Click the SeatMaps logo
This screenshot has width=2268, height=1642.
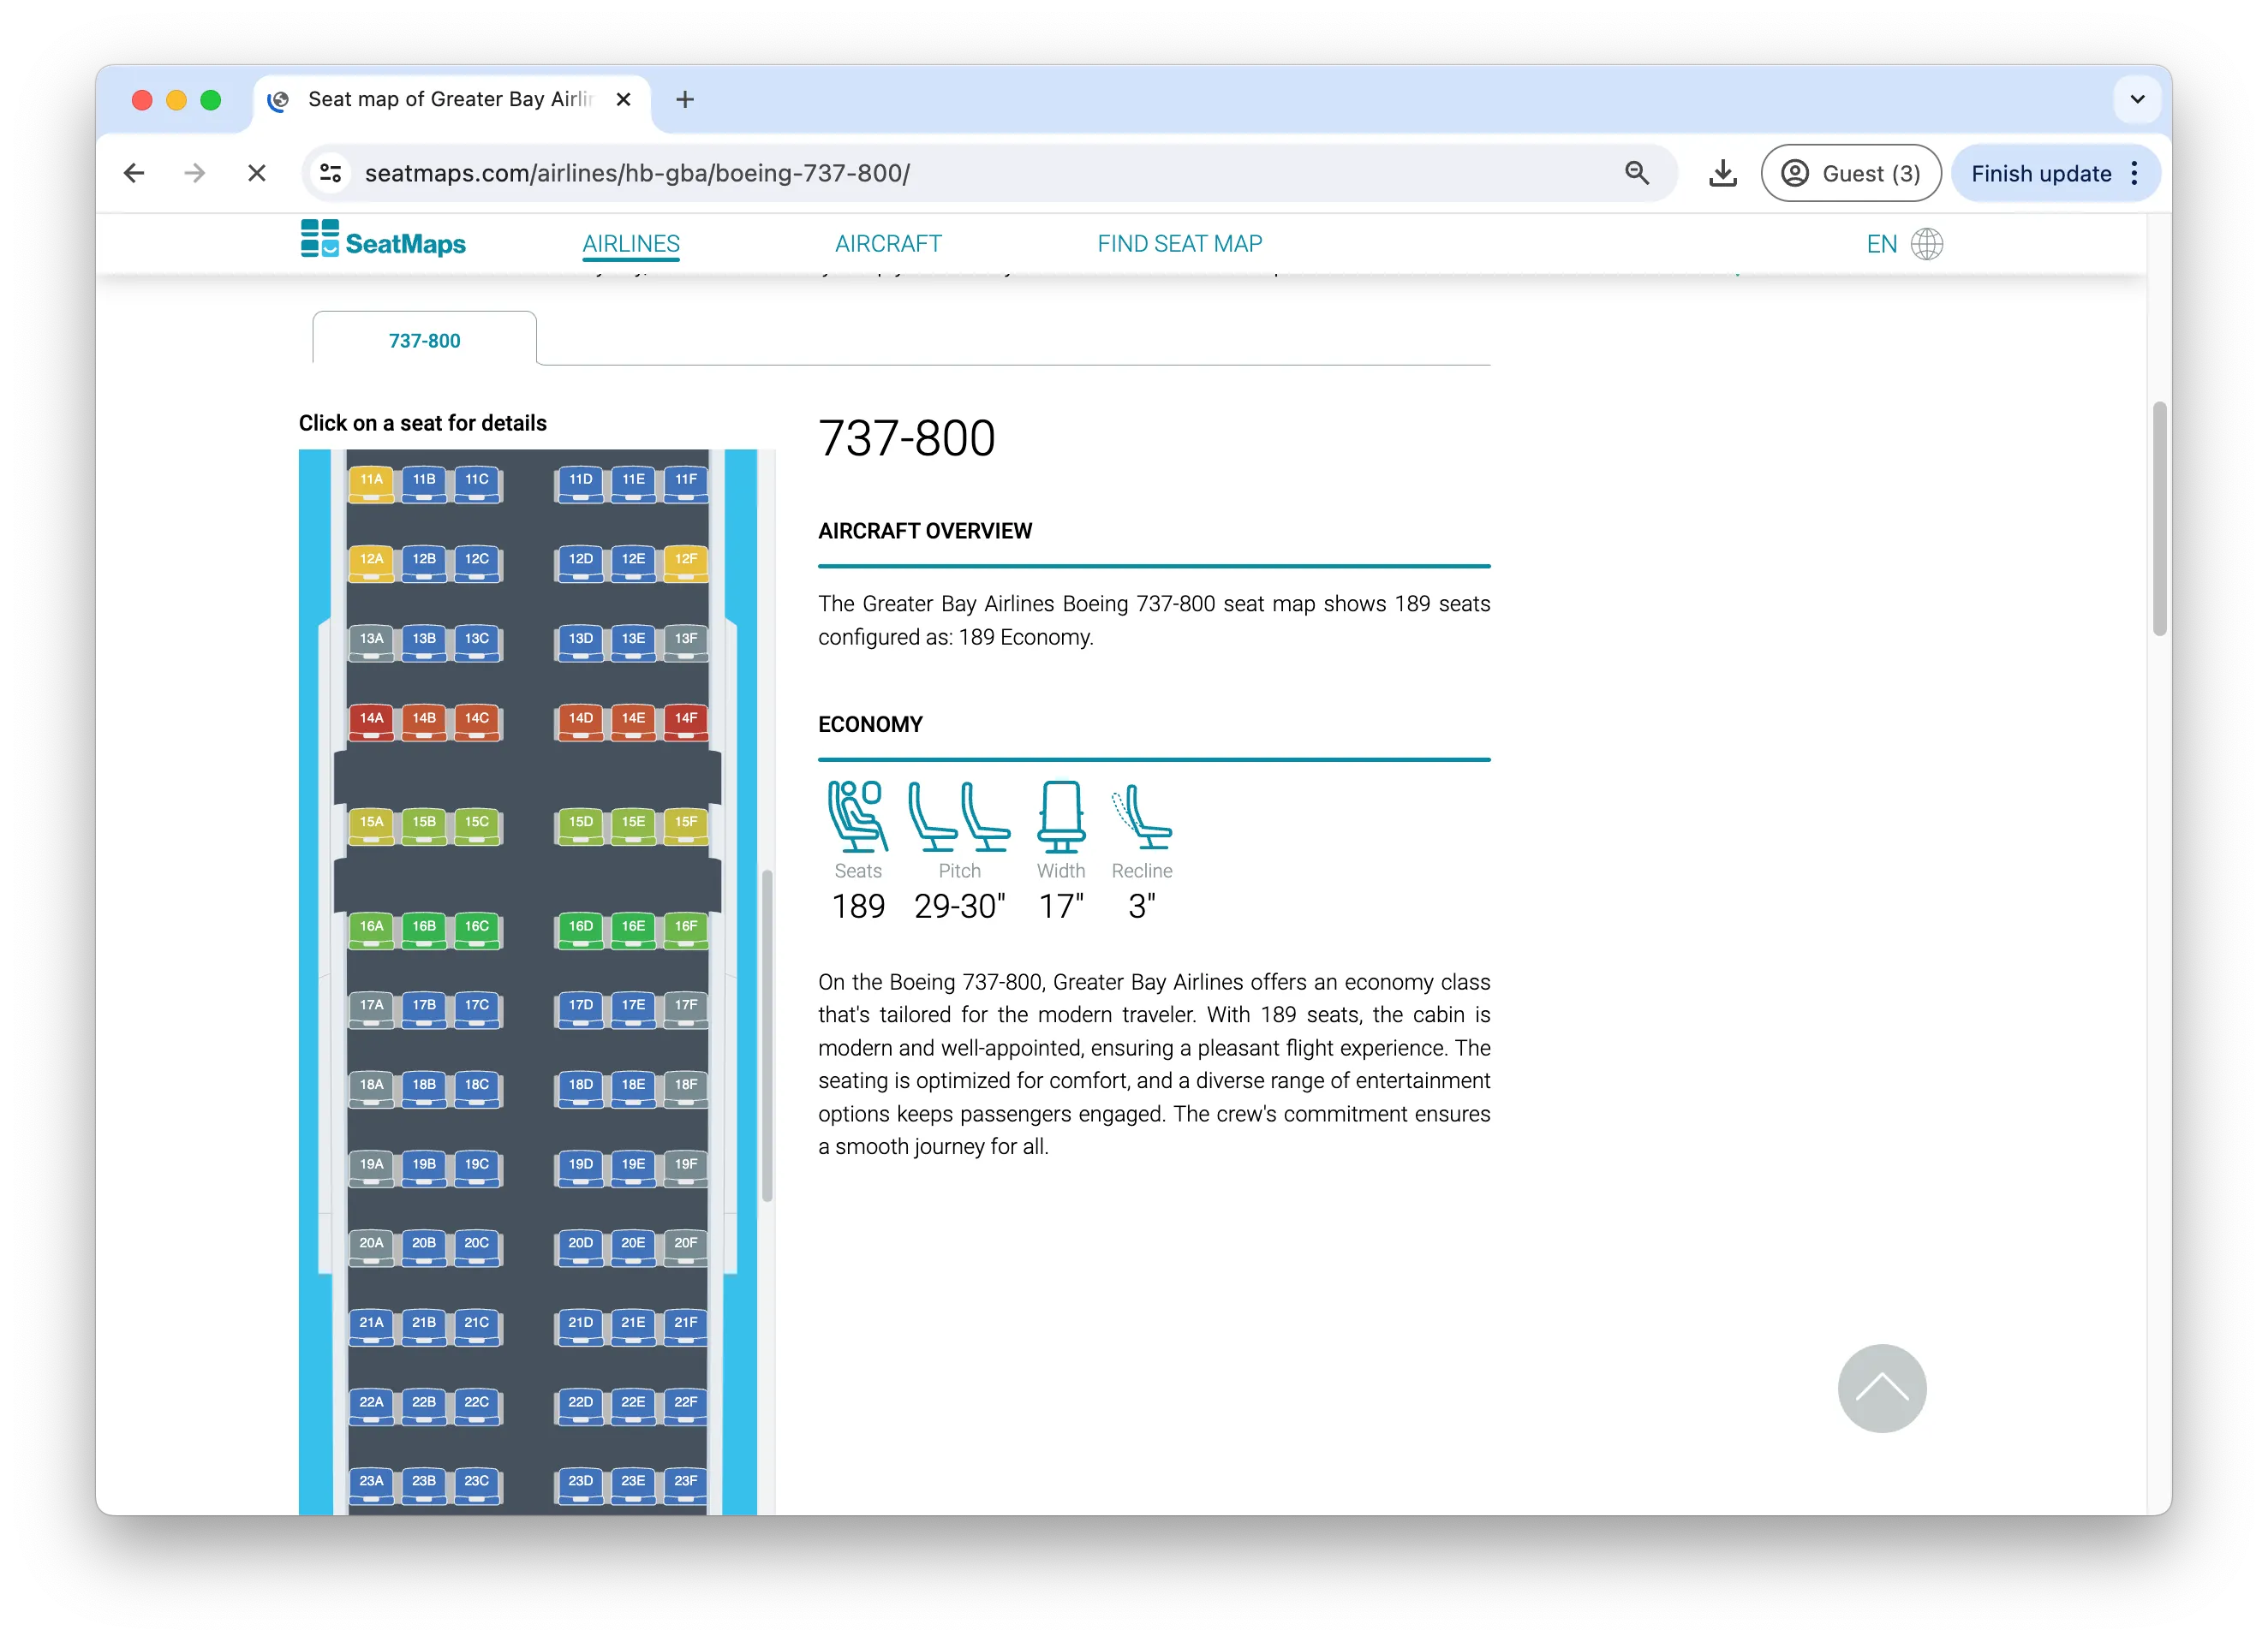click(x=383, y=240)
